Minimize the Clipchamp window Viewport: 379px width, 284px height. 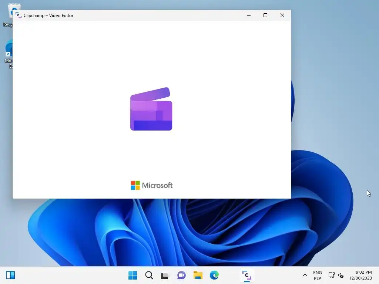249,15
